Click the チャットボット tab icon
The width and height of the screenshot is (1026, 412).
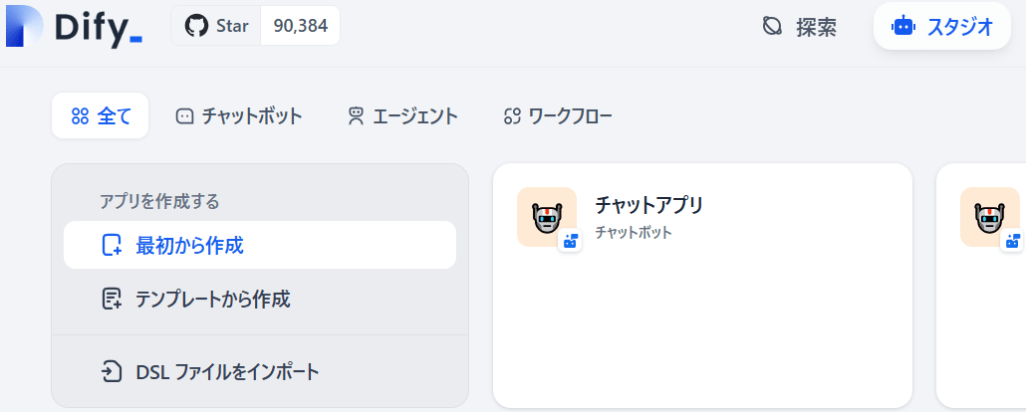[x=184, y=116]
